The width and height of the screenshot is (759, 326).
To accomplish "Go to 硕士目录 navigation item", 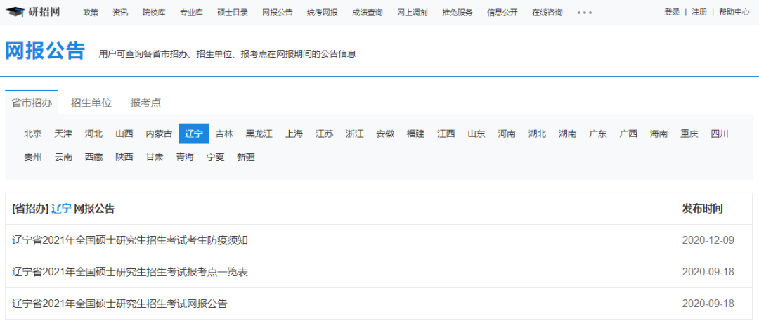I will click(233, 13).
